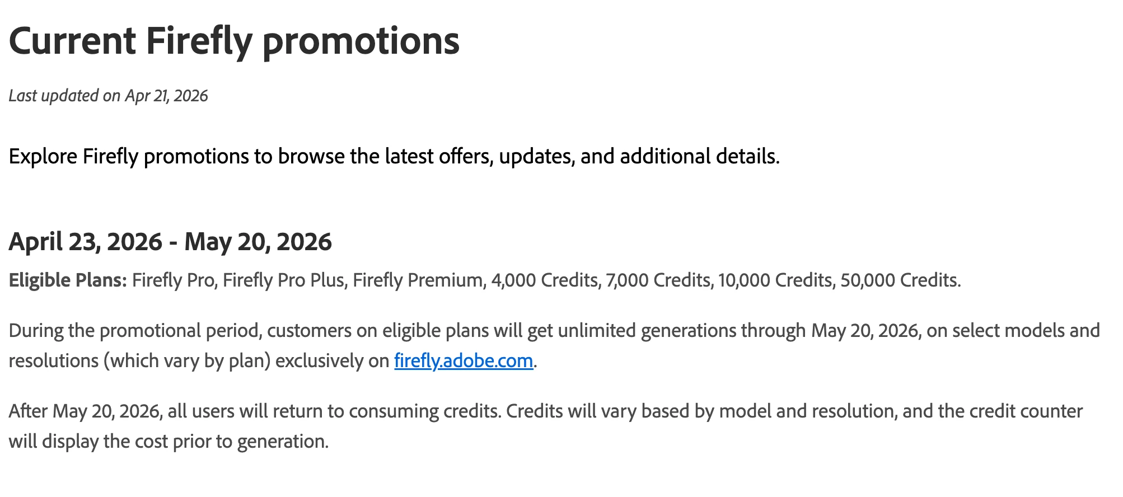Open the firefly.adobe.com link

(x=464, y=360)
